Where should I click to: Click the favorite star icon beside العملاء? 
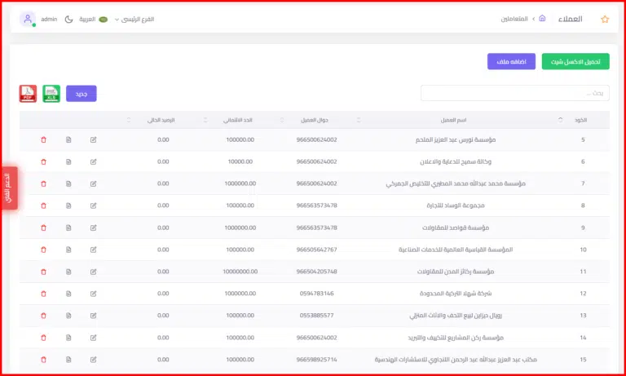tap(605, 19)
